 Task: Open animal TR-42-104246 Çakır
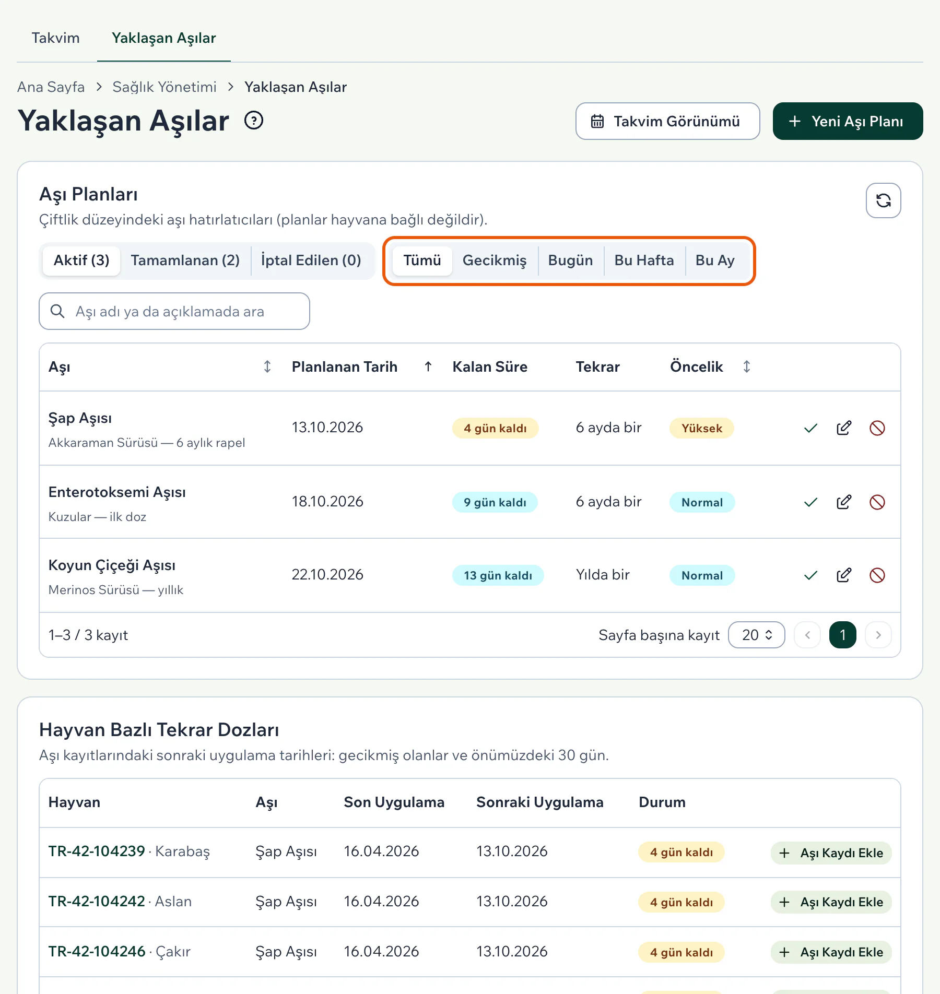(x=120, y=952)
